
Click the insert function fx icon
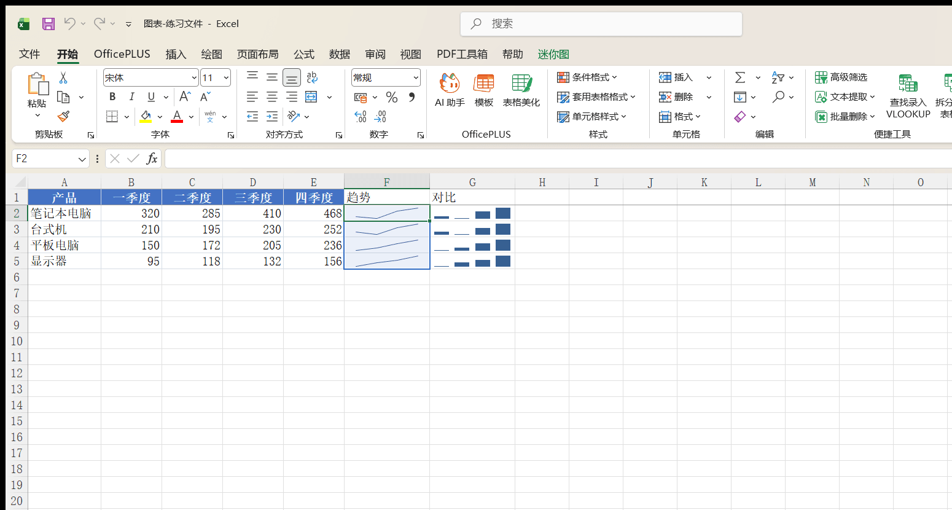152,159
